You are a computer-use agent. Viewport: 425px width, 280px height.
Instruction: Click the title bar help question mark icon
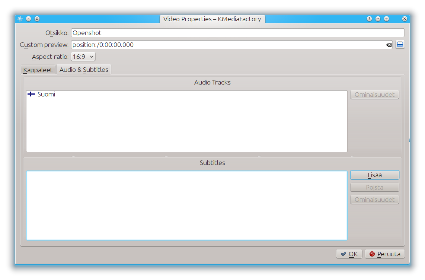pyautogui.click(x=369, y=19)
